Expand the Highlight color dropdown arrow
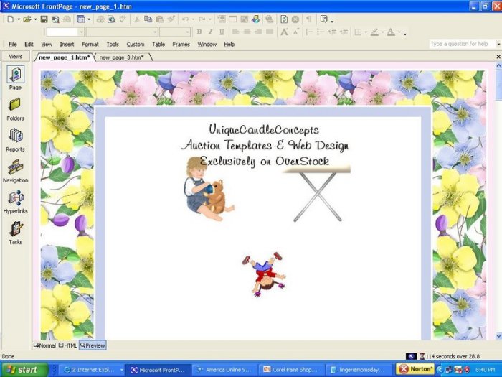 pyautogui.click(x=382, y=32)
